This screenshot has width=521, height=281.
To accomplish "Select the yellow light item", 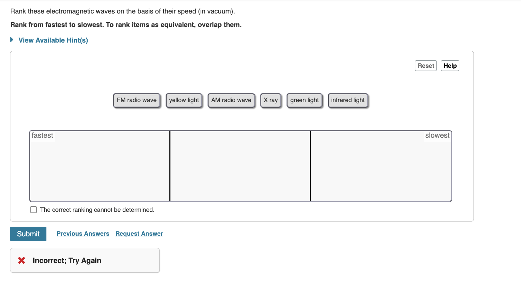I will click(184, 100).
